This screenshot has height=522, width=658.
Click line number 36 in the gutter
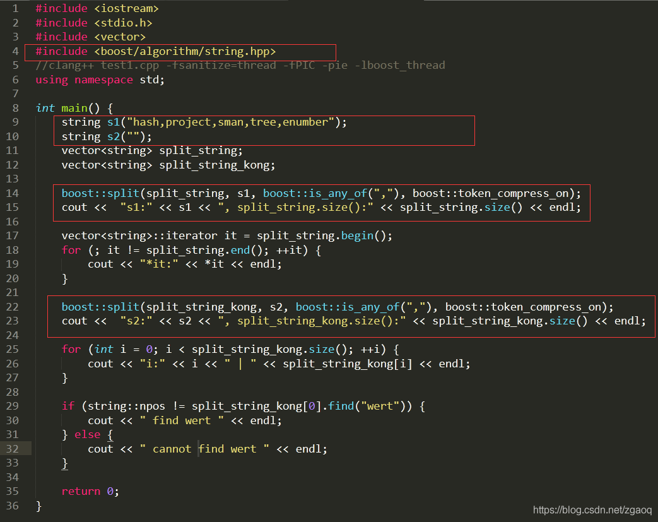pos(12,506)
